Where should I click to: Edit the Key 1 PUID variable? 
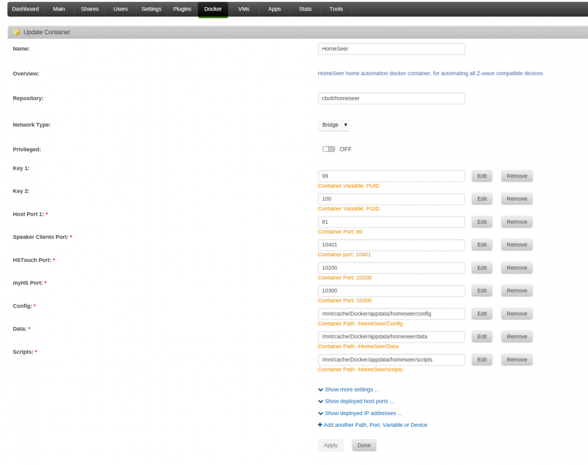coord(482,176)
